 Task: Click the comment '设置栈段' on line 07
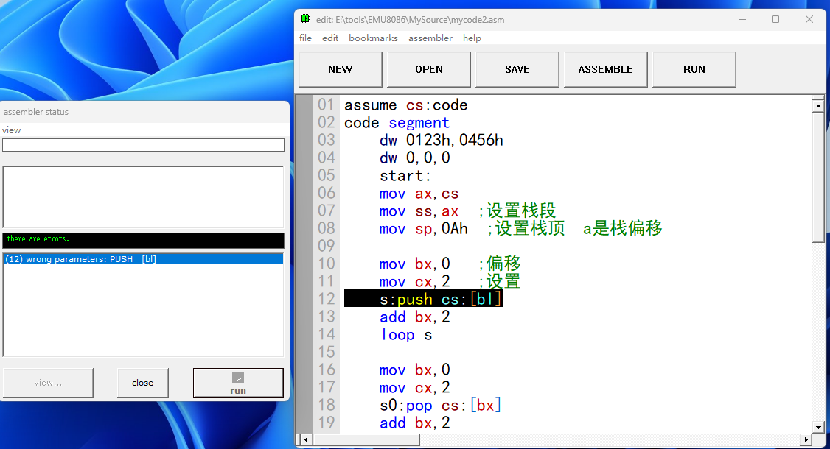tap(521, 211)
